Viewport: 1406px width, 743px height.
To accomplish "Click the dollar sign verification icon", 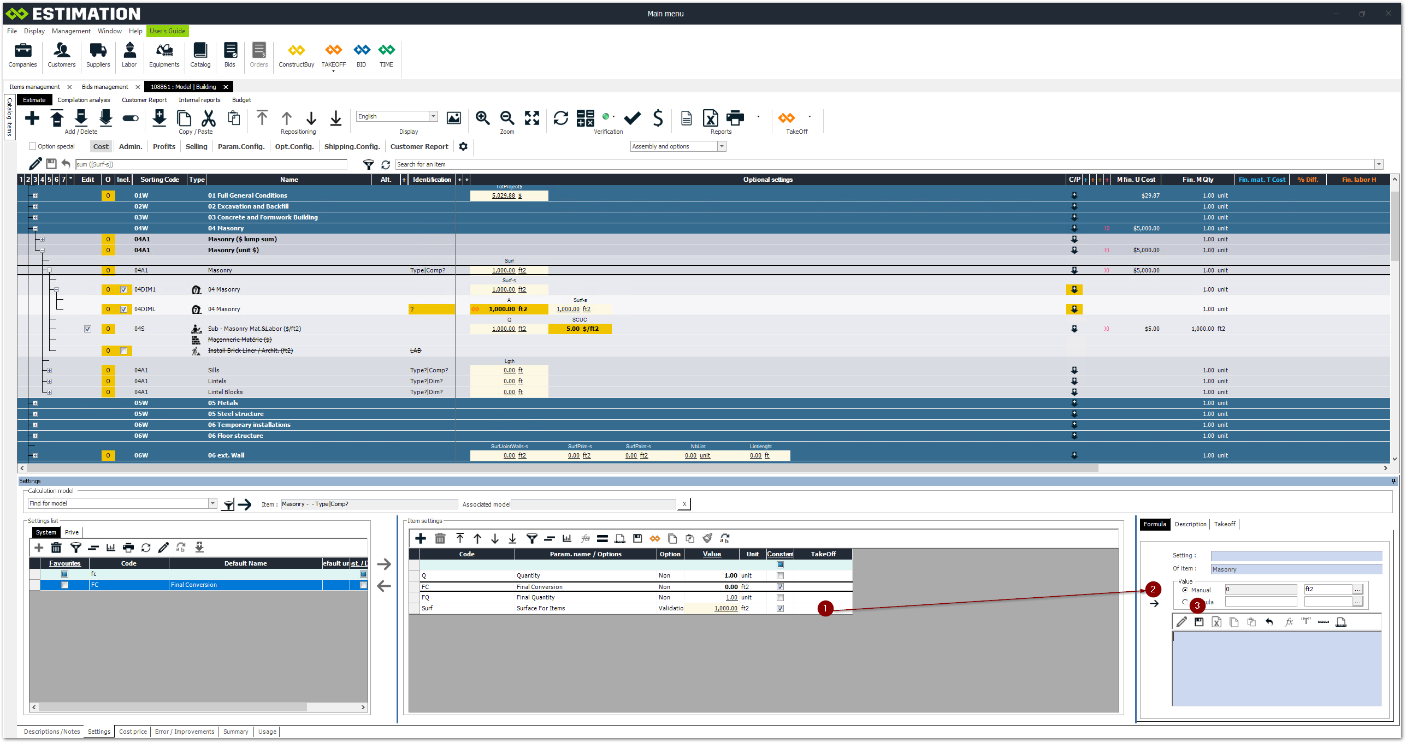I will point(658,118).
